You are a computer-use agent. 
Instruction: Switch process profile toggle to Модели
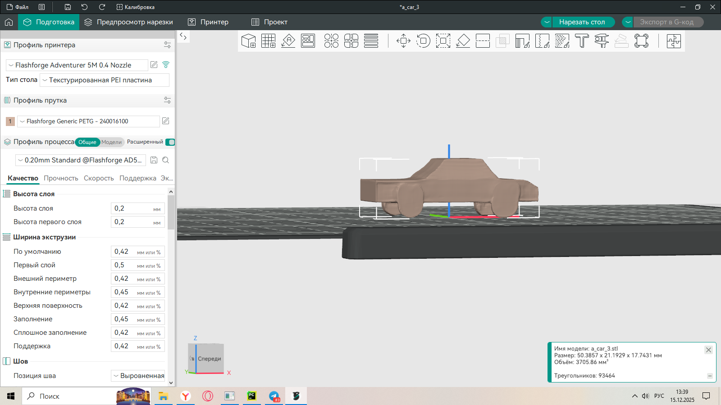tap(111, 142)
